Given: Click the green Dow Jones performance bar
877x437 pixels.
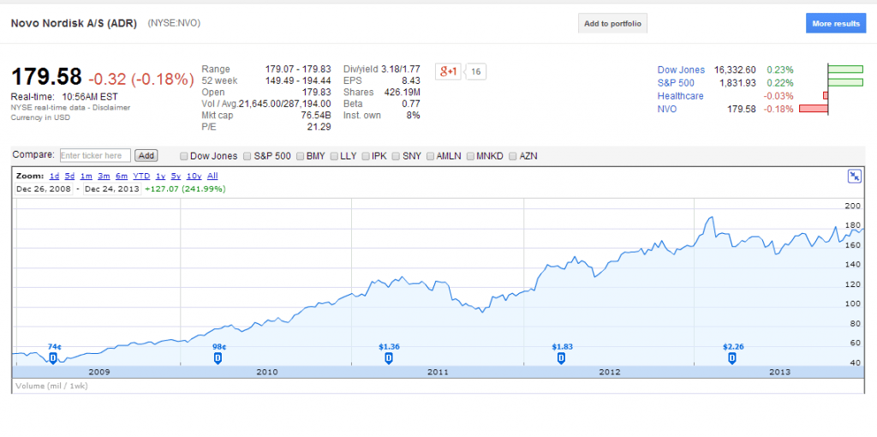Looking at the screenshot, I should [845, 70].
